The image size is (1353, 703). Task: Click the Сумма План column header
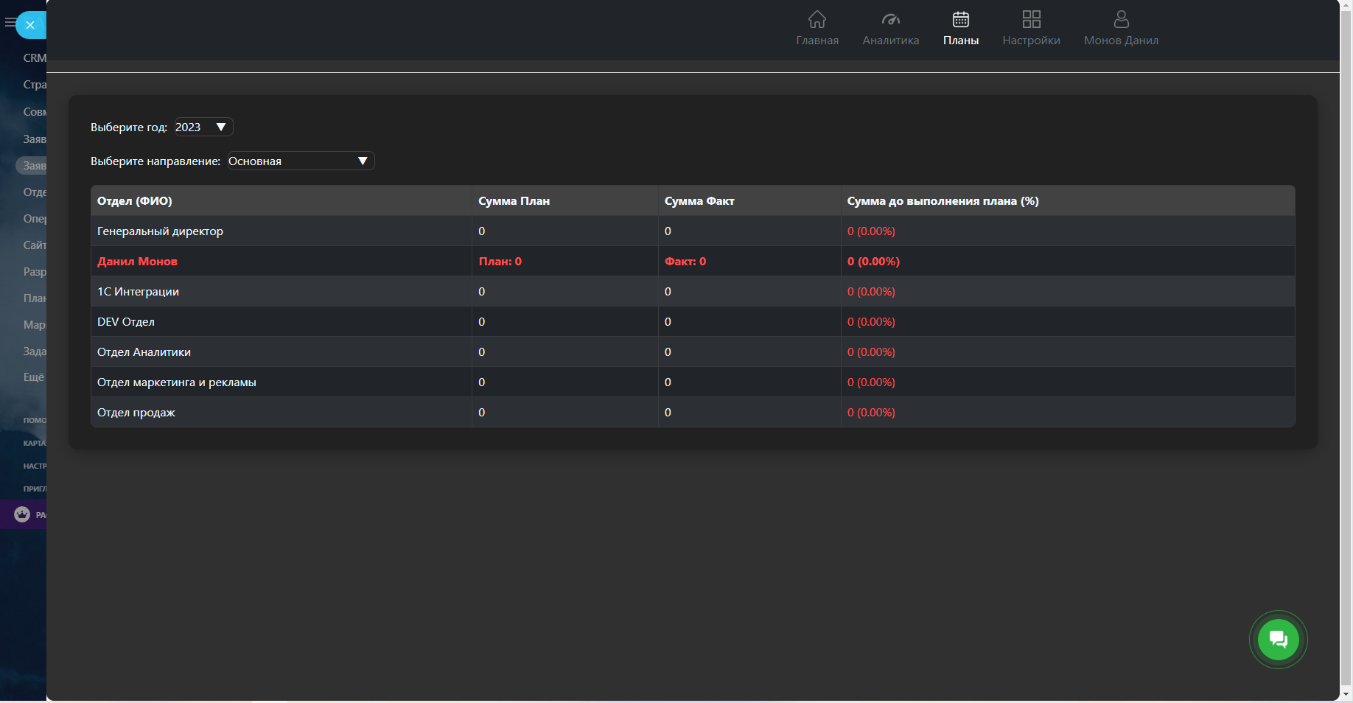click(x=514, y=201)
